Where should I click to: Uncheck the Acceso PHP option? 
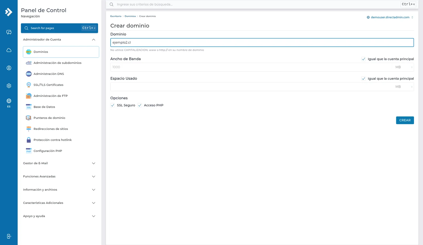point(140,105)
